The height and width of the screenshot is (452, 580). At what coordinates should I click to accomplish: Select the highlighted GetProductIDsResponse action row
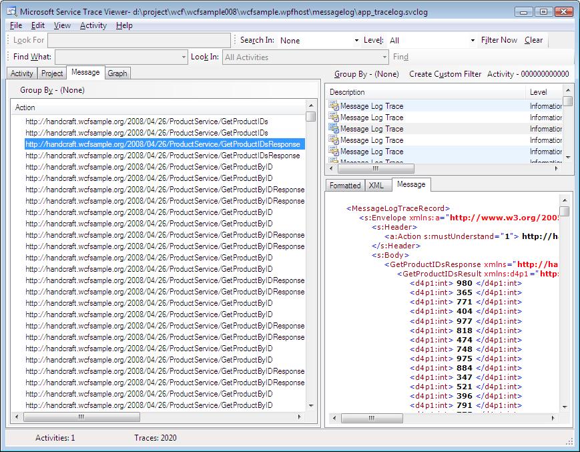(x=165, y=144)
